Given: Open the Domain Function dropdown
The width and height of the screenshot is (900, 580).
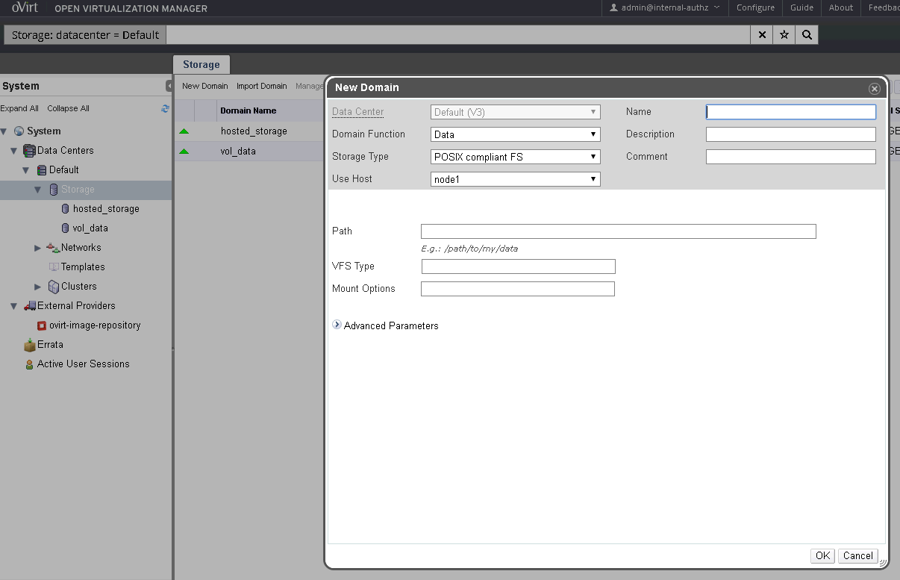Looking at the screenshot, I should click(516, 135).
